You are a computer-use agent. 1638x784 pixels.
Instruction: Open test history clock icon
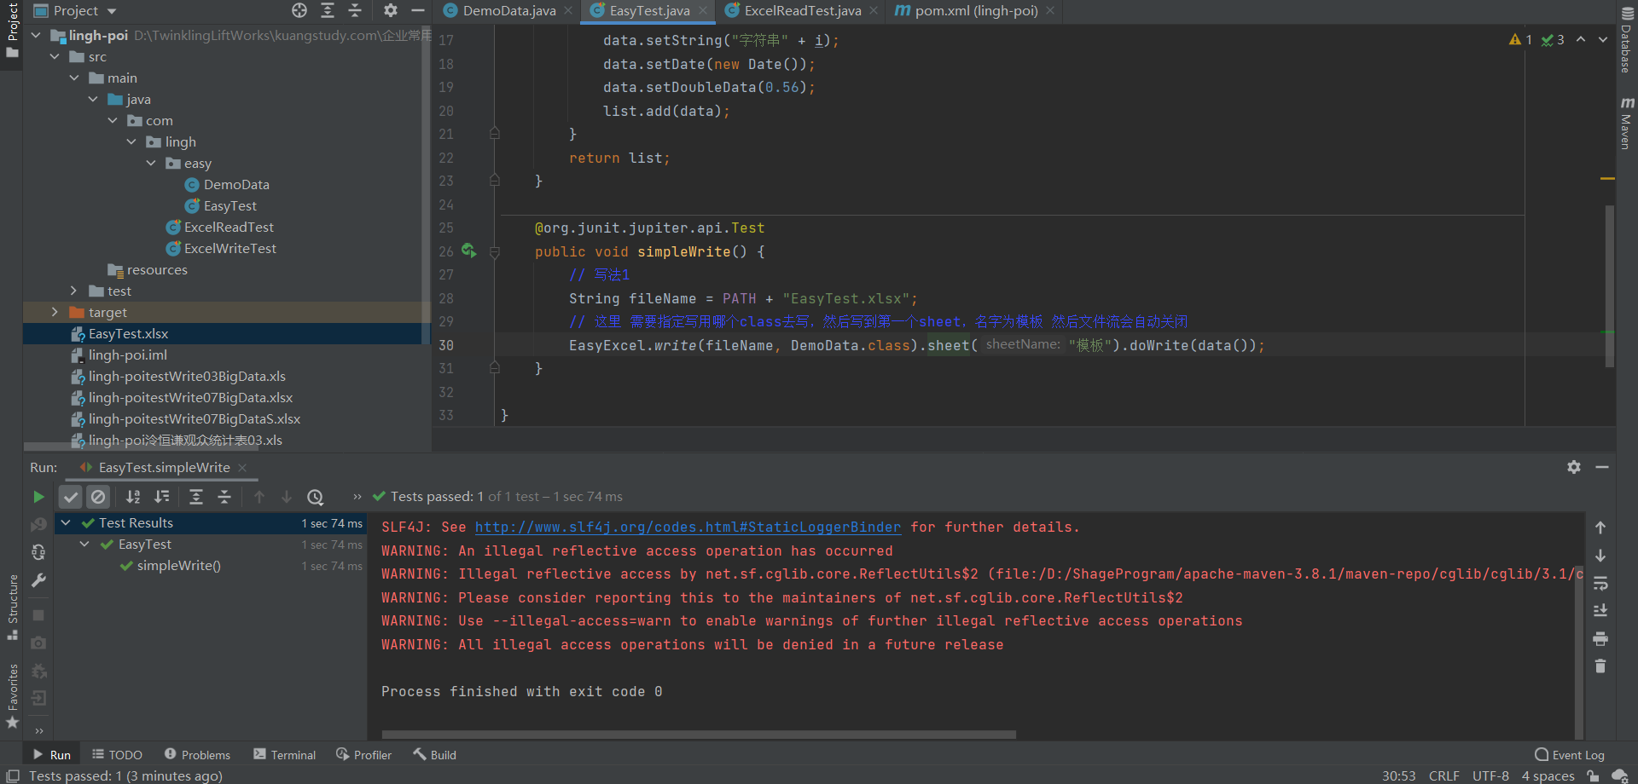(316, 497)
